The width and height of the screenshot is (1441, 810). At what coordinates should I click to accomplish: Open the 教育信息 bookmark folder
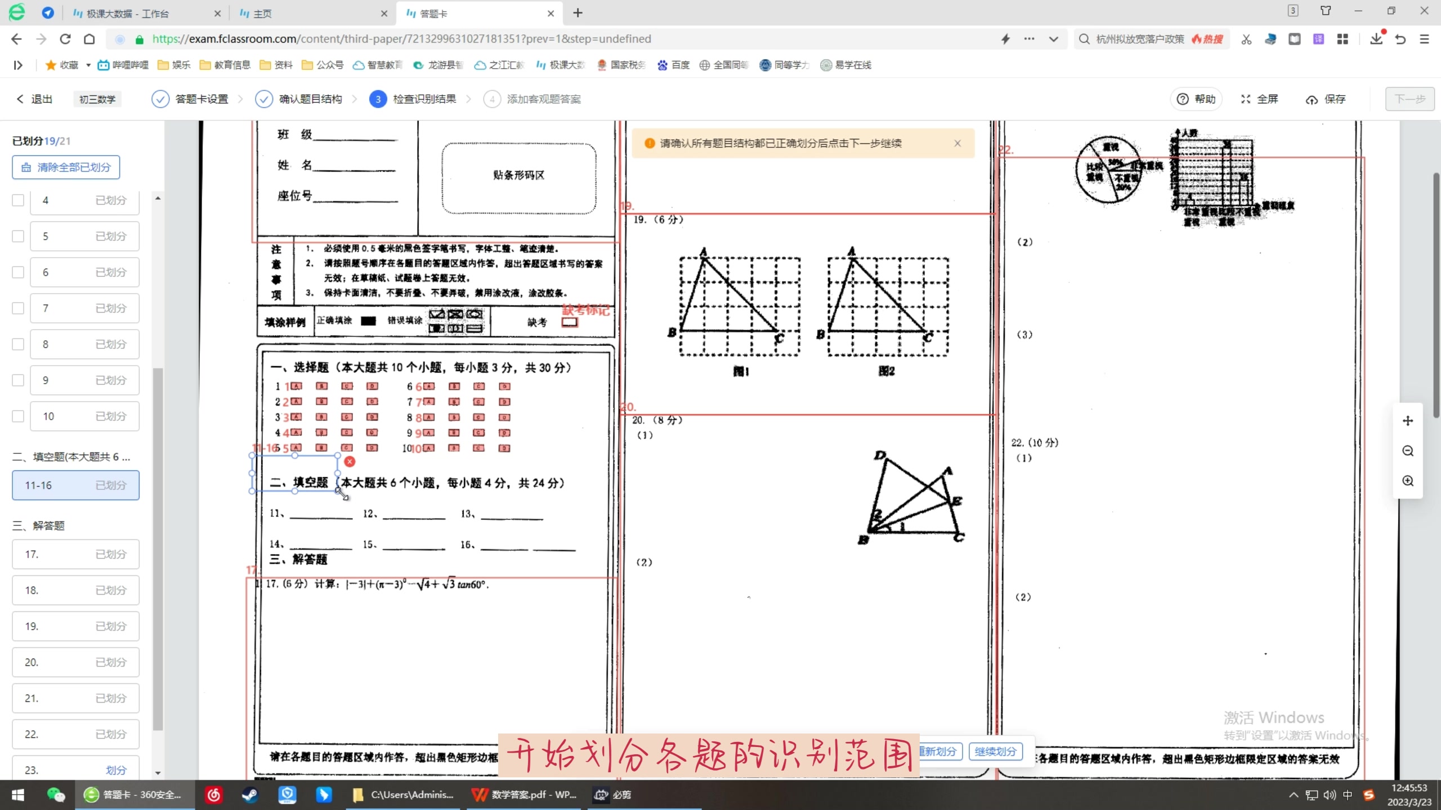[x=225, y=65]
